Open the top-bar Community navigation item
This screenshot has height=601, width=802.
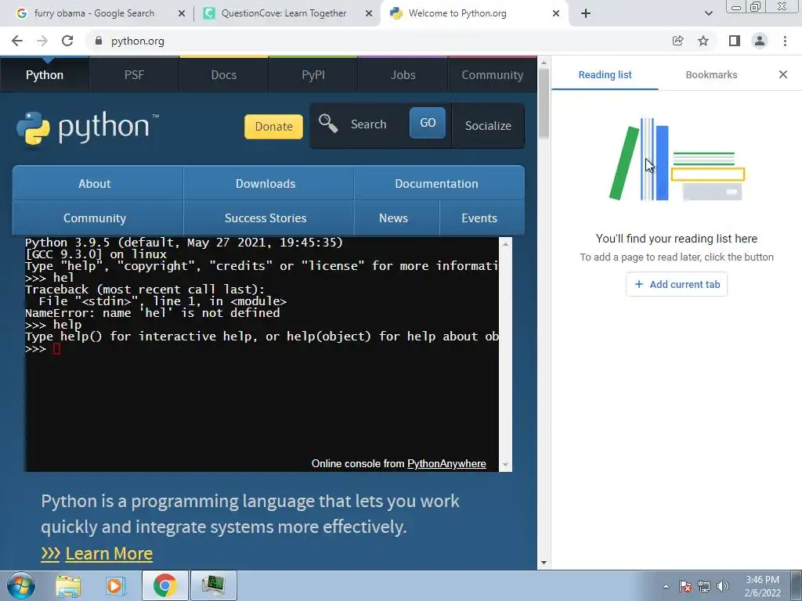click(492, 74)
